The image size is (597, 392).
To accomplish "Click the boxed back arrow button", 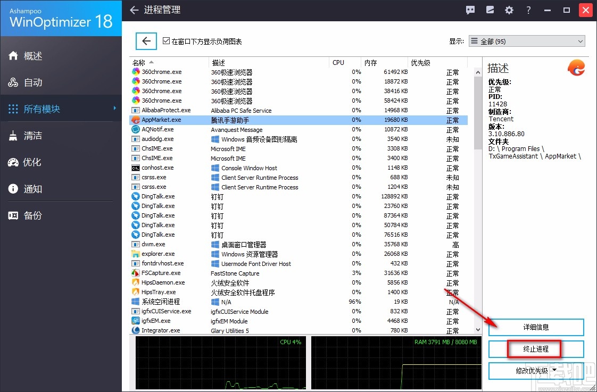I will click(146, 41).
